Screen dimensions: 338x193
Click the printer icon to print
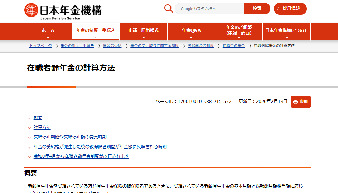[295, 102]
